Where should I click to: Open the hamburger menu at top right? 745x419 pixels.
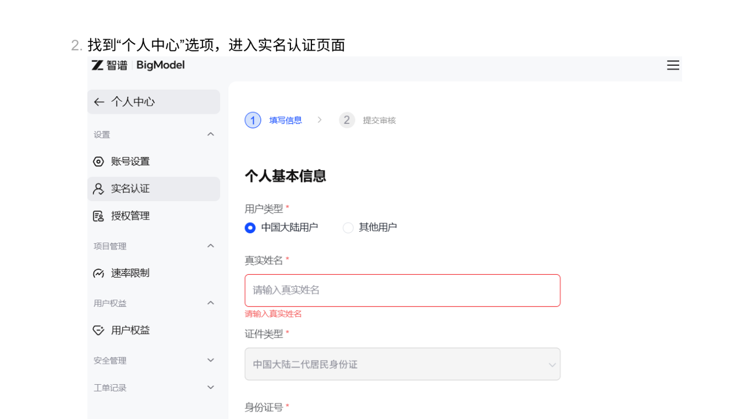[x=673, y=65]
